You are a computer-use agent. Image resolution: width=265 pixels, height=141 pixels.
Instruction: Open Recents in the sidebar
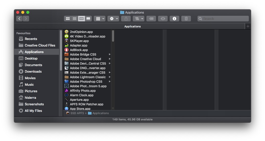pos(37,39)
